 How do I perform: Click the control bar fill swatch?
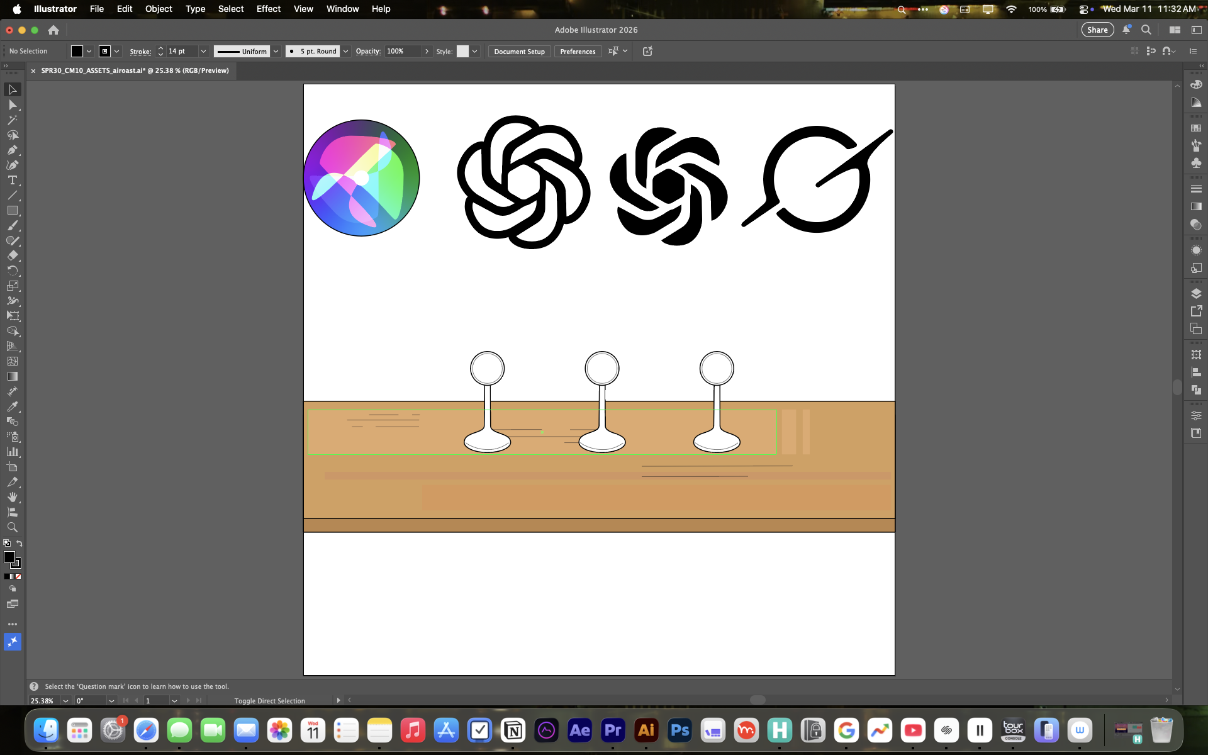coord(77,52)
